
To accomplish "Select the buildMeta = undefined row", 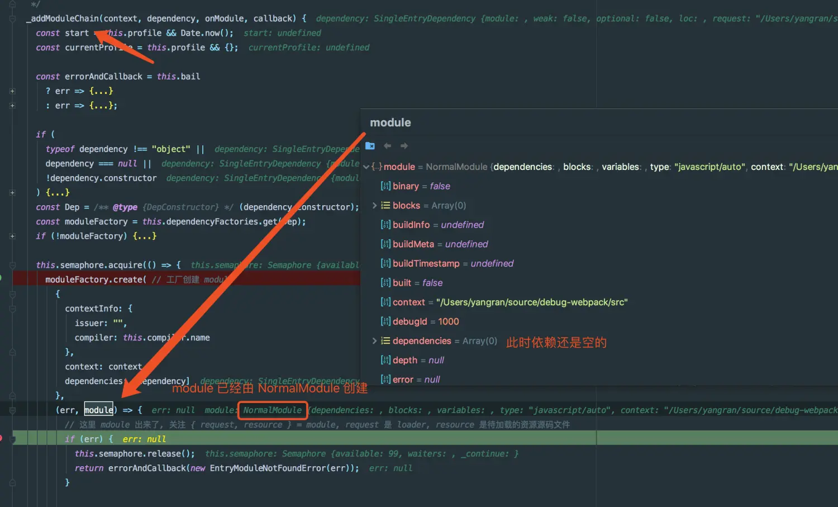I will pos(599,244).
